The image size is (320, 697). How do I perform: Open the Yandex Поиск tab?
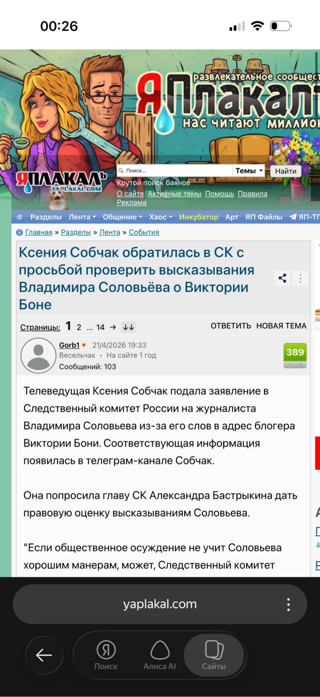coord(106,655)
